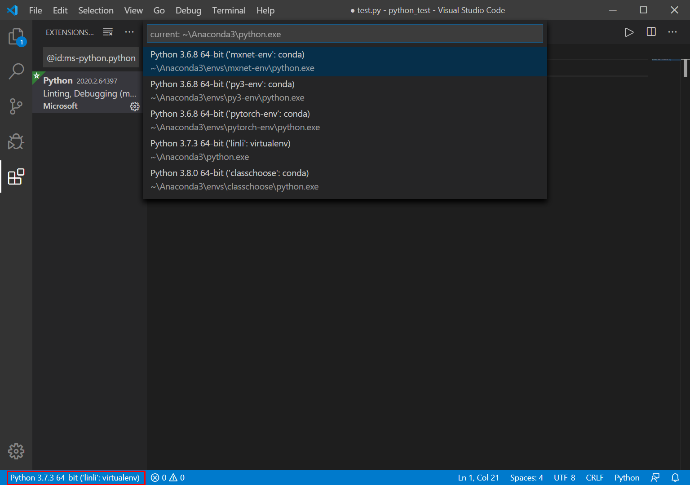Open the View menu
Image resolution: width=690 pixels, height=485 pixels.
click(x=133, y=10)
